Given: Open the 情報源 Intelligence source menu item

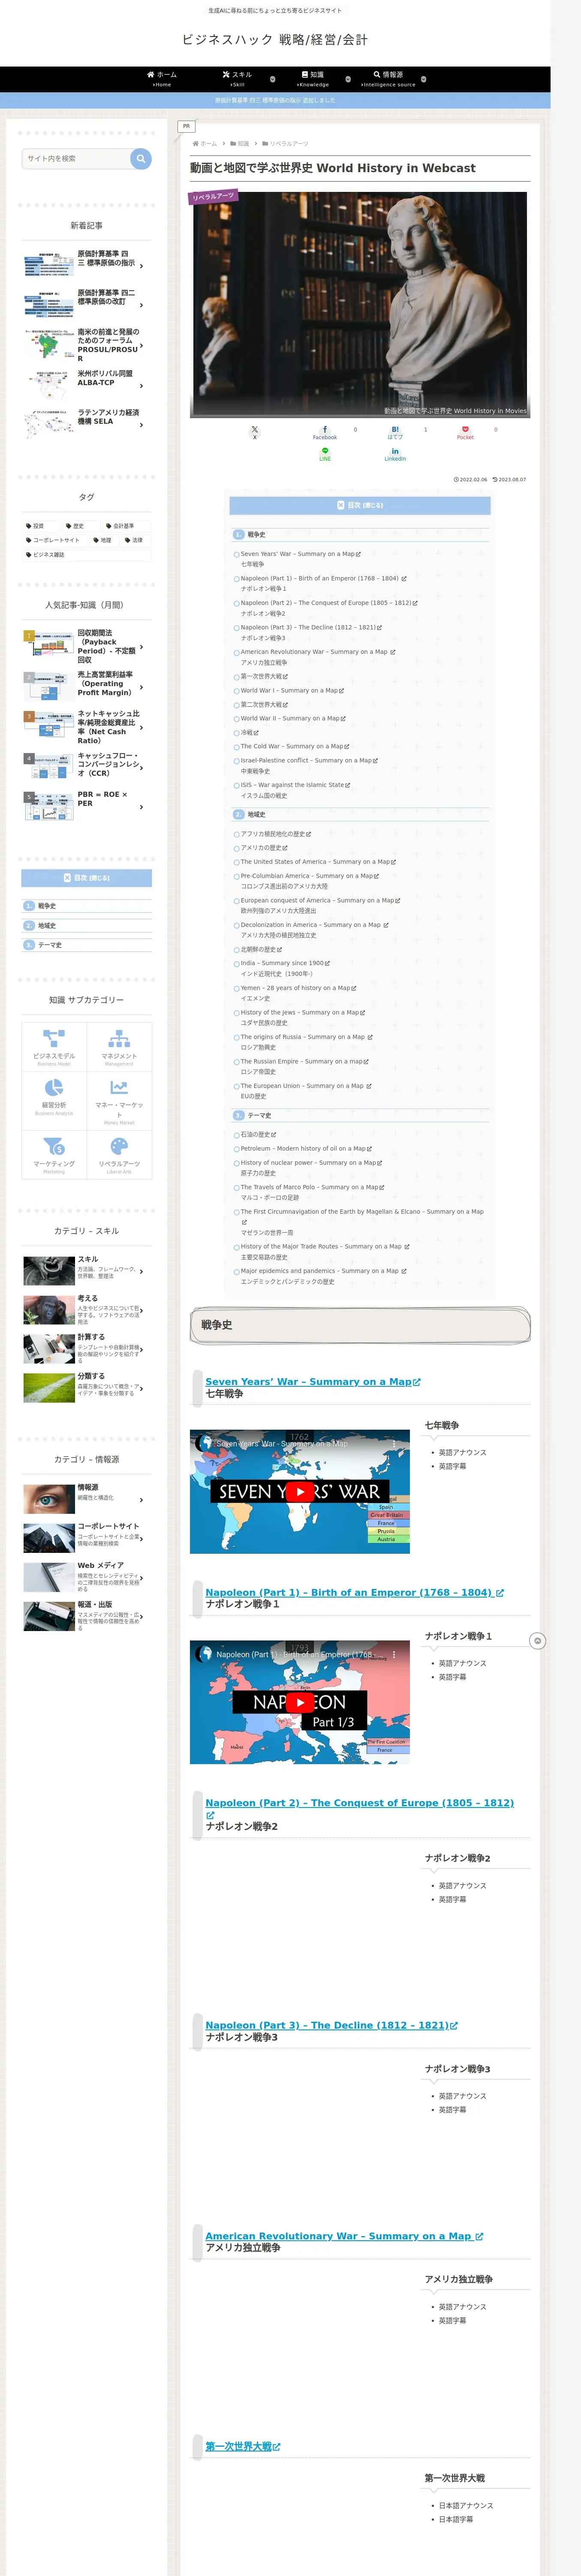Looking at the screenshot, I should [388, 79].
